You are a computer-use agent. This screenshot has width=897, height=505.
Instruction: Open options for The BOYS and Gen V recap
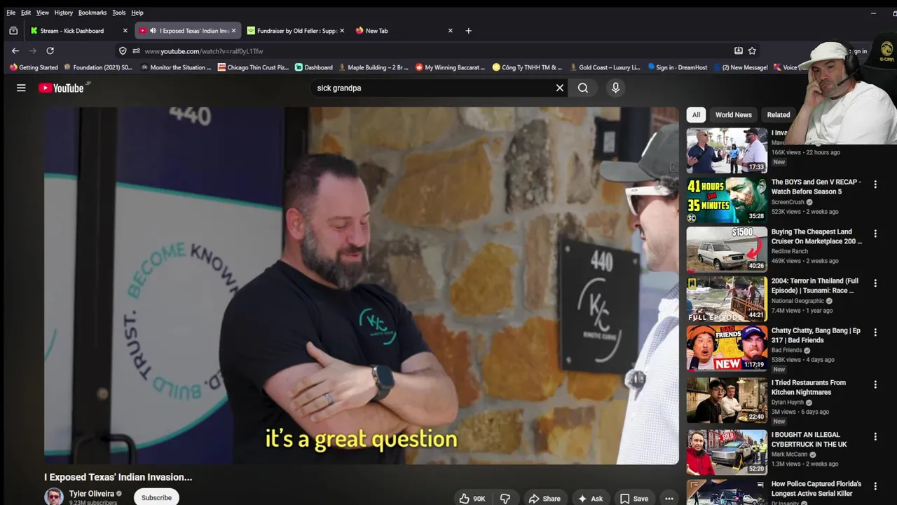(875, 184)
